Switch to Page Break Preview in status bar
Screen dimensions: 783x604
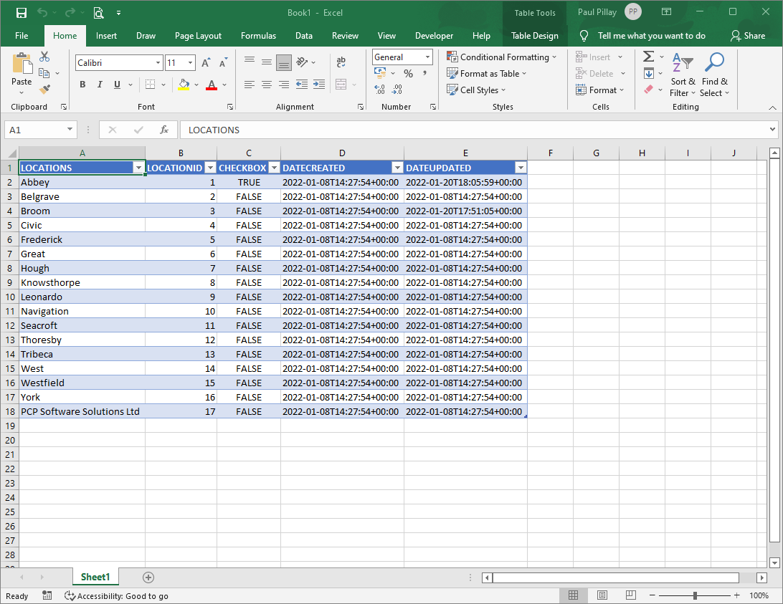click(631, 595)
